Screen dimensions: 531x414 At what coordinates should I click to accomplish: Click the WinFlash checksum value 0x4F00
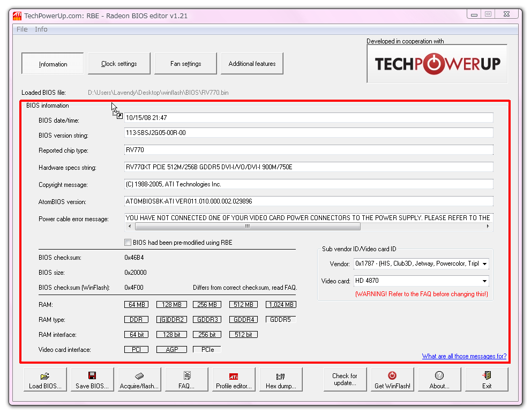(134, 288)
